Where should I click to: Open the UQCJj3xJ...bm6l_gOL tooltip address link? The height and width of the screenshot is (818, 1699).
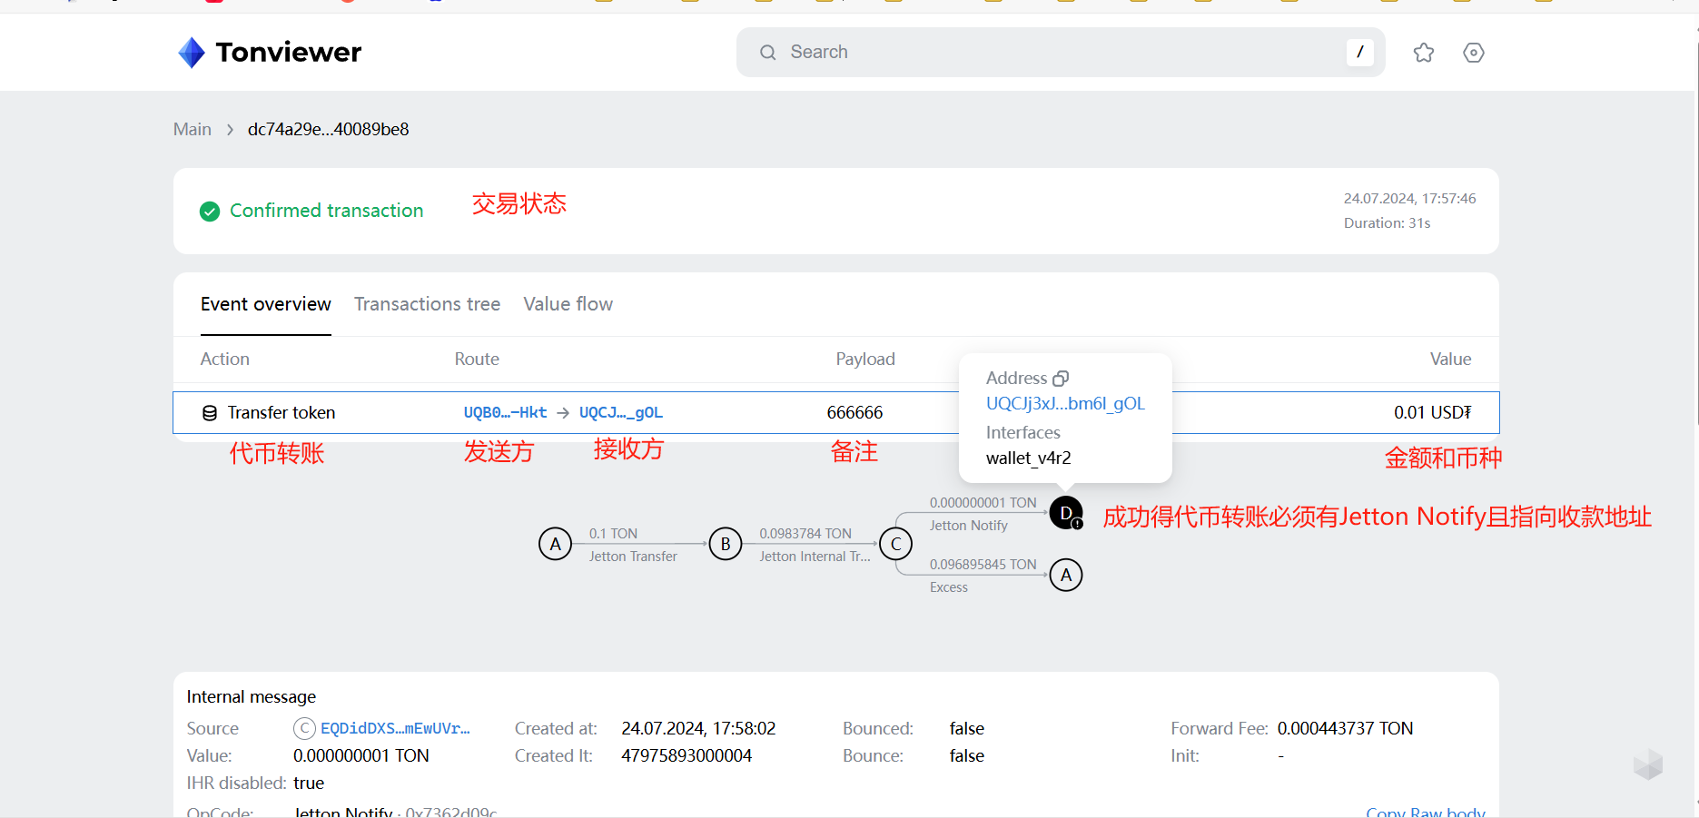pyautogui.click(x=1064, y=404)
